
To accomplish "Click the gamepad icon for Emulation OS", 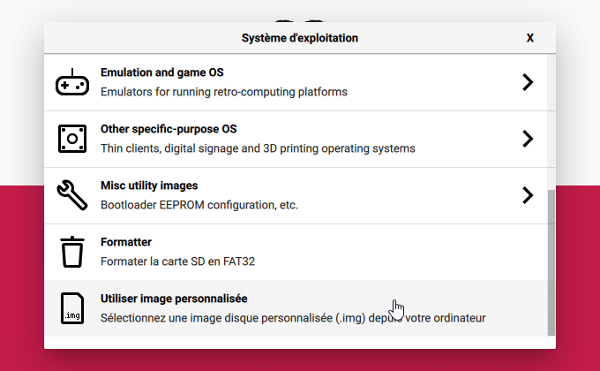I will (x=72, y=82).
